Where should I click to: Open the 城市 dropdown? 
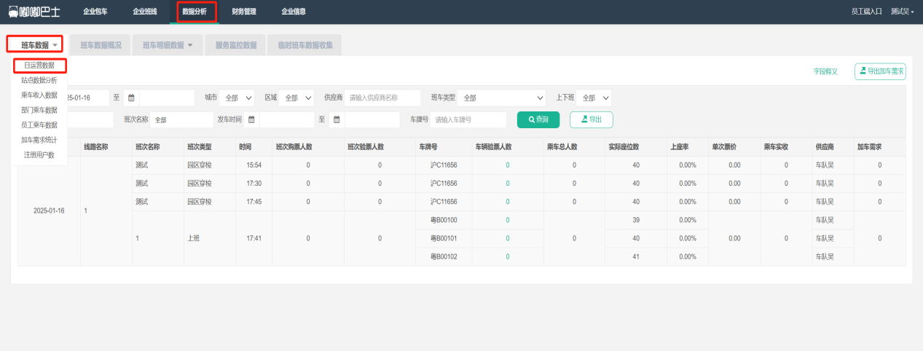pyautogui.click(x=237, y=98)
